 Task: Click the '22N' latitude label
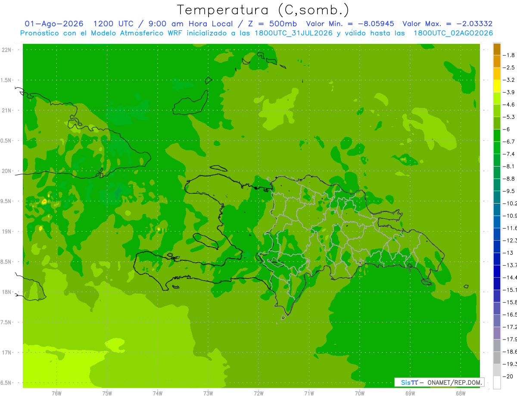coord(7,50)
